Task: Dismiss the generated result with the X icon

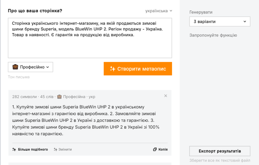Action: tap(166, 96)
